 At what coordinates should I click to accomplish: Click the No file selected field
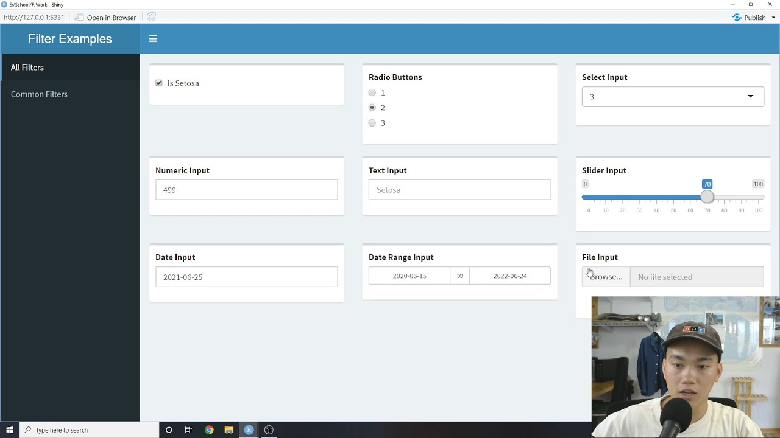click(x=697, y=277)
